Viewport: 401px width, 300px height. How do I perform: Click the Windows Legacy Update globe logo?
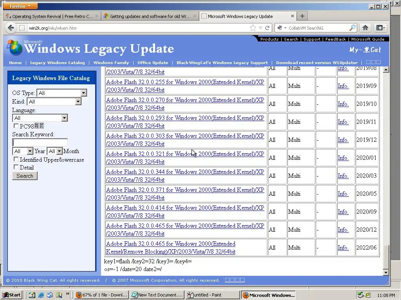coord(14,48)
